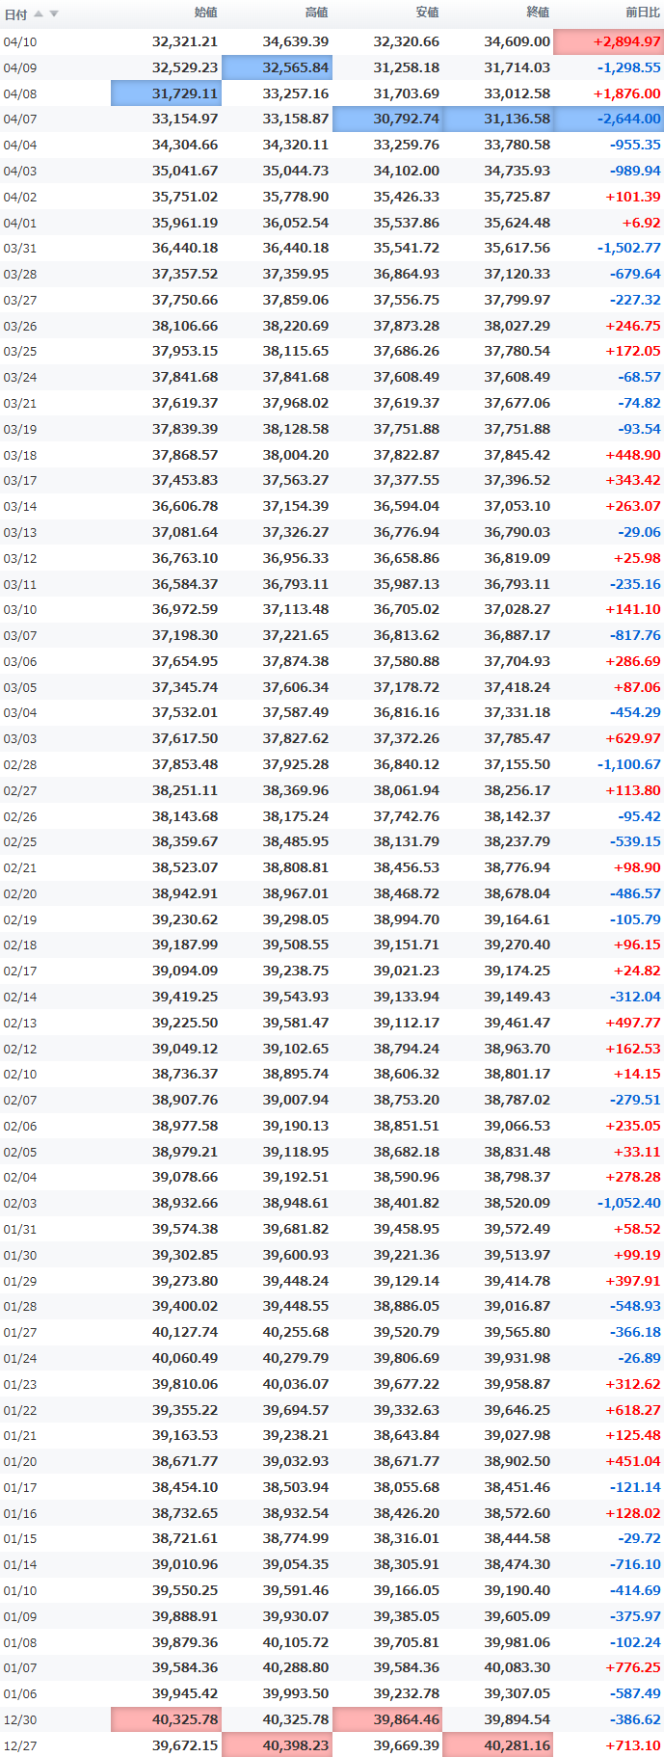Select the change value -716.10
This screenshot has height=1757, width=664.
point(636,1564)
